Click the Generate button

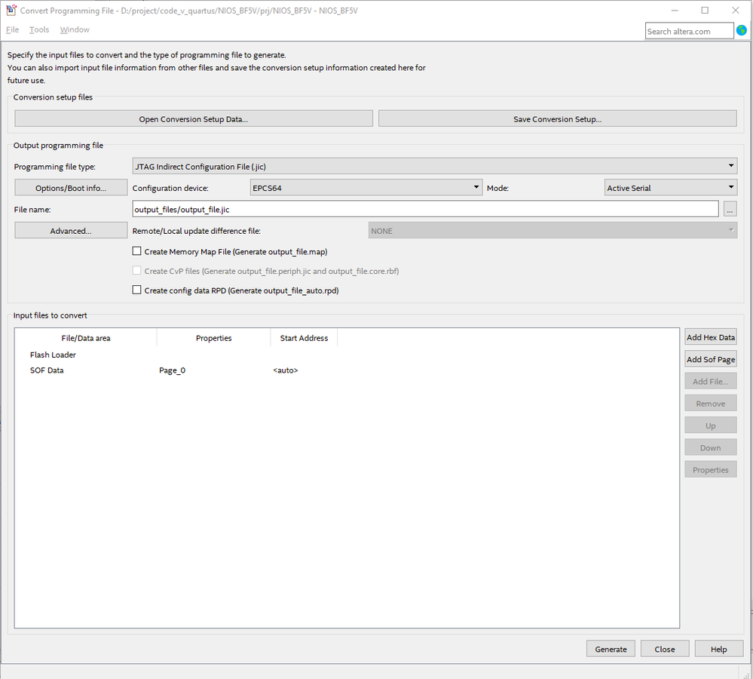(611, 649)
